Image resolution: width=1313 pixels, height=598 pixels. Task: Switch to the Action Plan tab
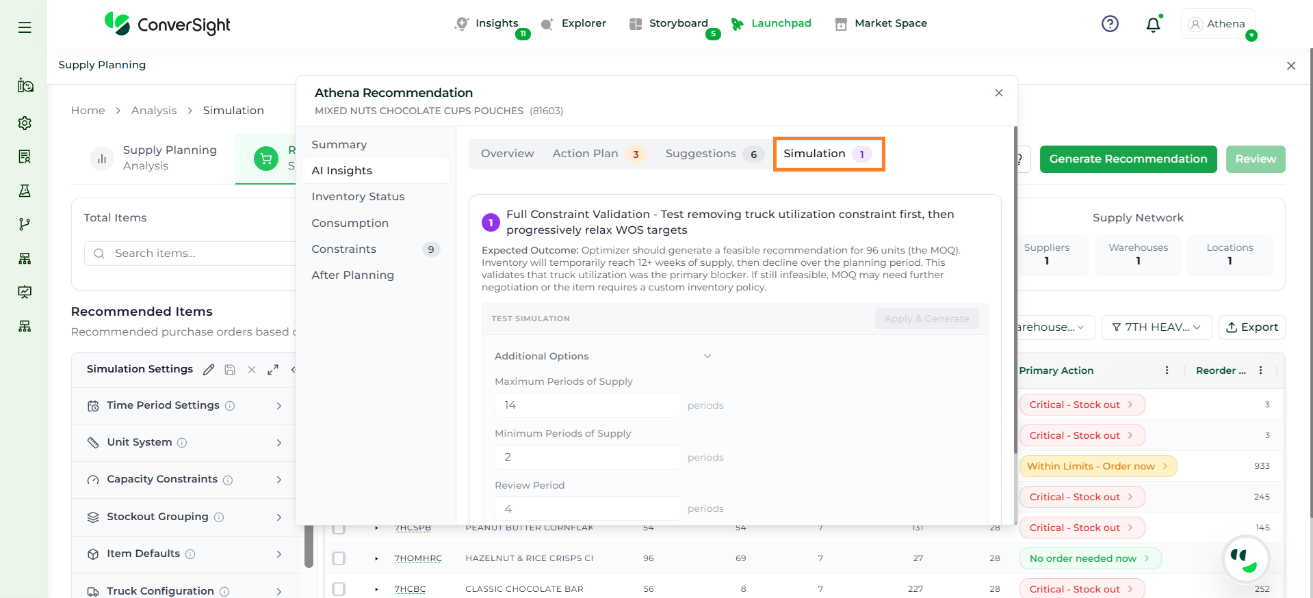pos(585,154)
